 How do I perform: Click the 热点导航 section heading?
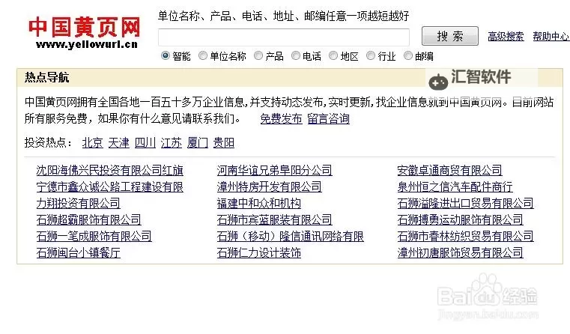point(46,77)
